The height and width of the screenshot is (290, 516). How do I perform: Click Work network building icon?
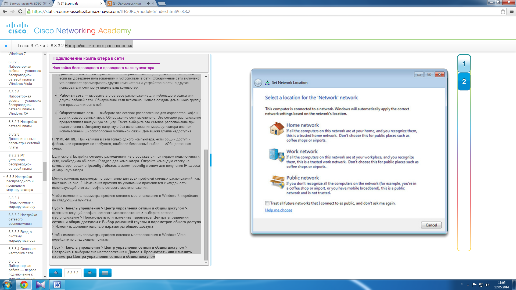point(277,155)
